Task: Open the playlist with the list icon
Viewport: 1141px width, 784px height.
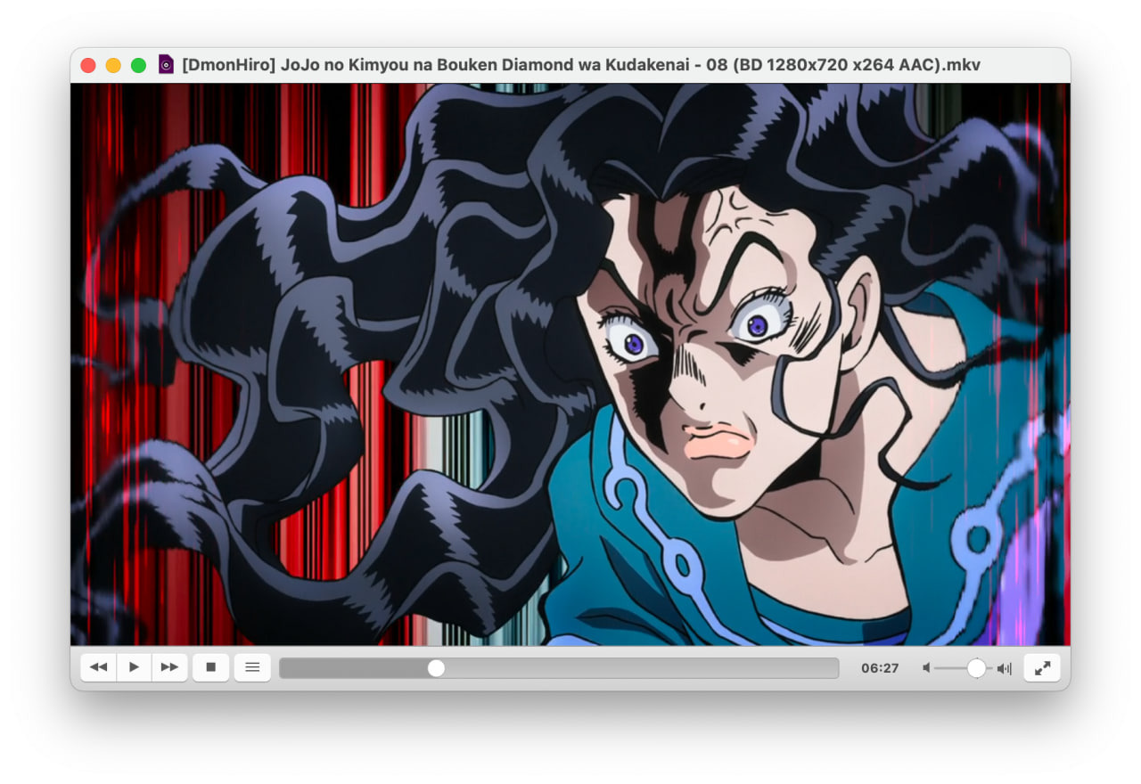Action: point(252,667)
